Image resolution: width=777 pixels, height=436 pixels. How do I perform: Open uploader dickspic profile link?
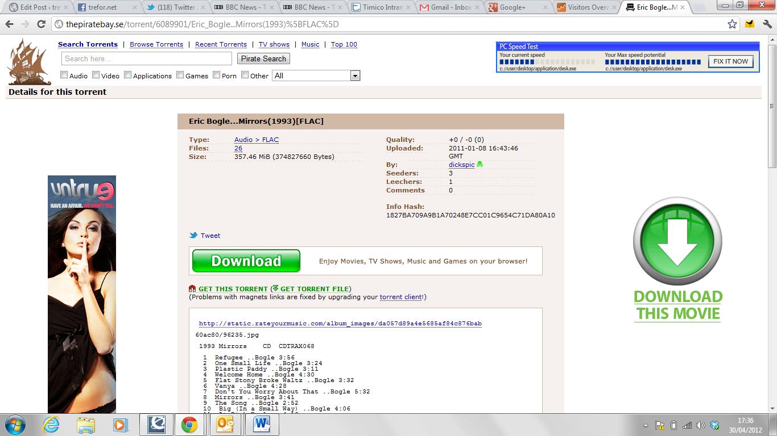[x=461, y=165]
